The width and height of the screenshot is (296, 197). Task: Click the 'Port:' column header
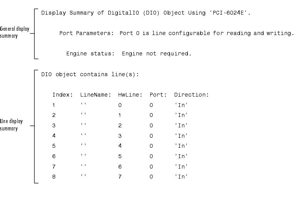[x=158, y=95]
